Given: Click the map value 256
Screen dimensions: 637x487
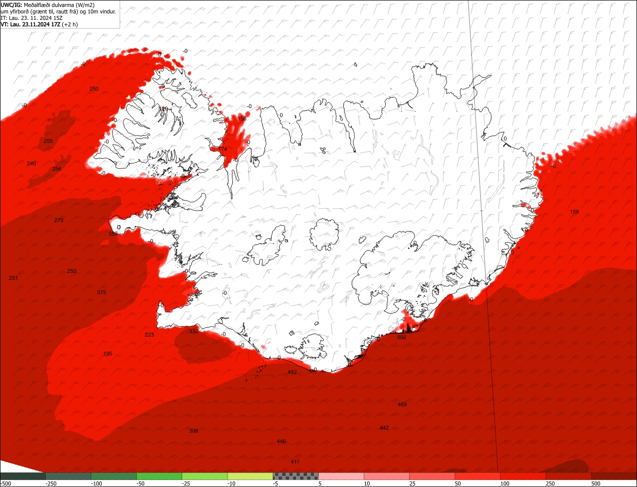Looking at the screenshot, I should (57, 169).
